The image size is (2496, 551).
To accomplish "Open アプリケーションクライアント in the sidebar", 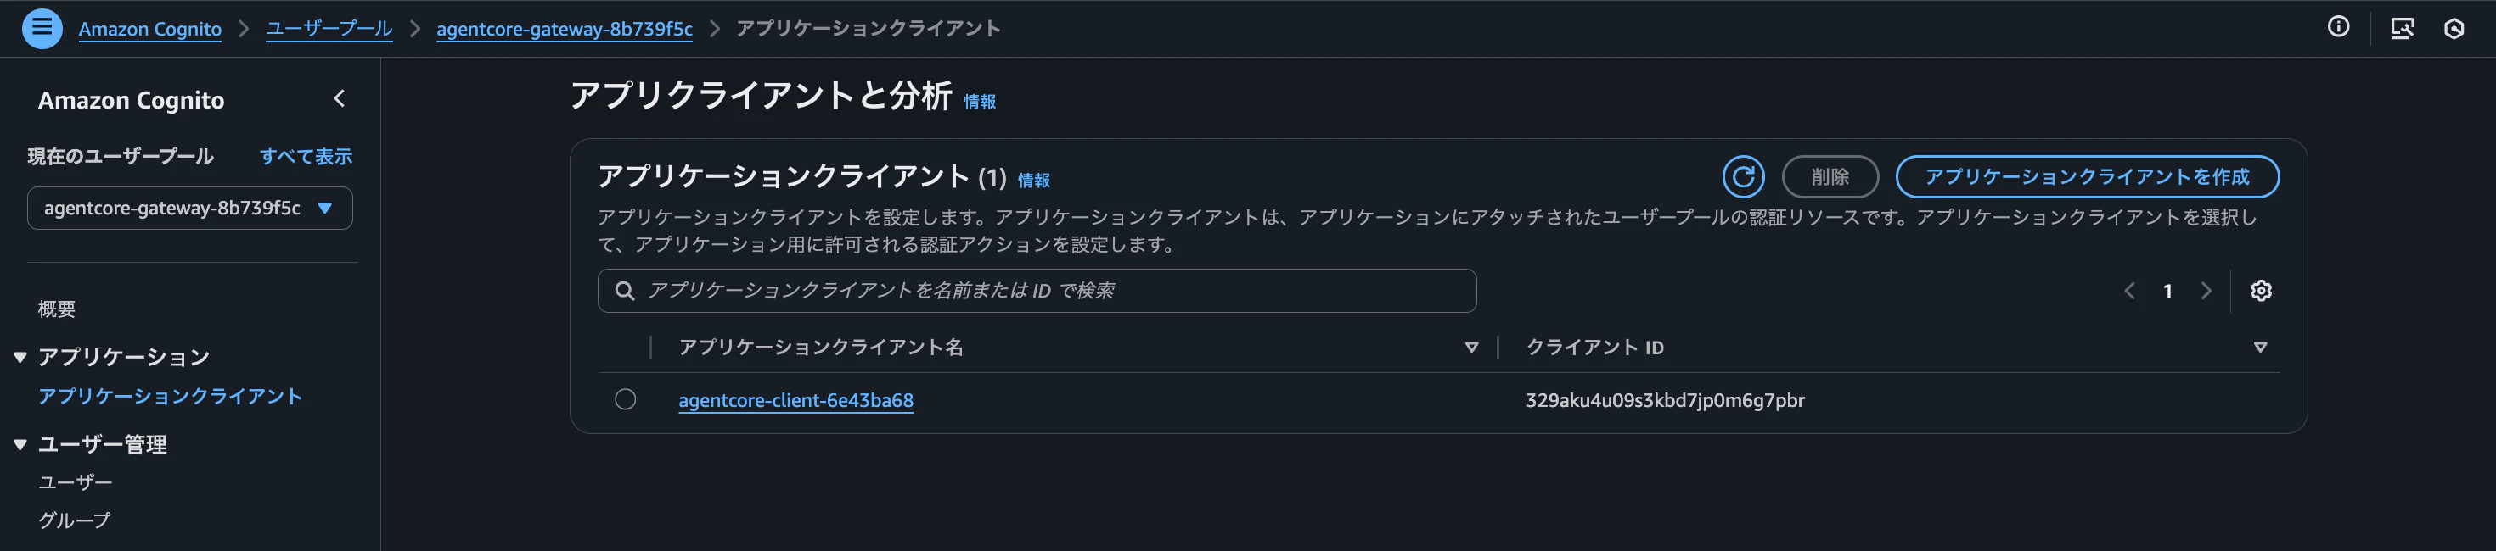I will coord(169,395).
